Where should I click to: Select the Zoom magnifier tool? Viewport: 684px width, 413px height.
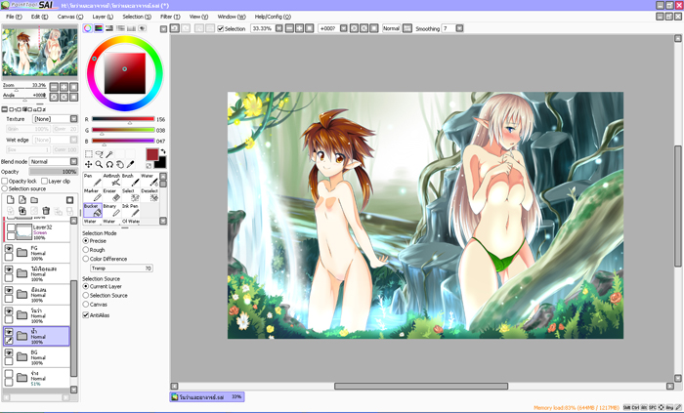(x=99, y=164)
